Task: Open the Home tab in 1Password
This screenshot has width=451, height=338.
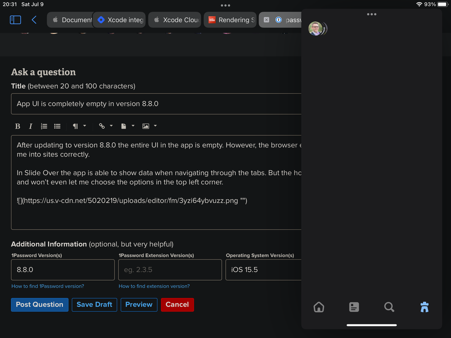Action: coord(319,307)
